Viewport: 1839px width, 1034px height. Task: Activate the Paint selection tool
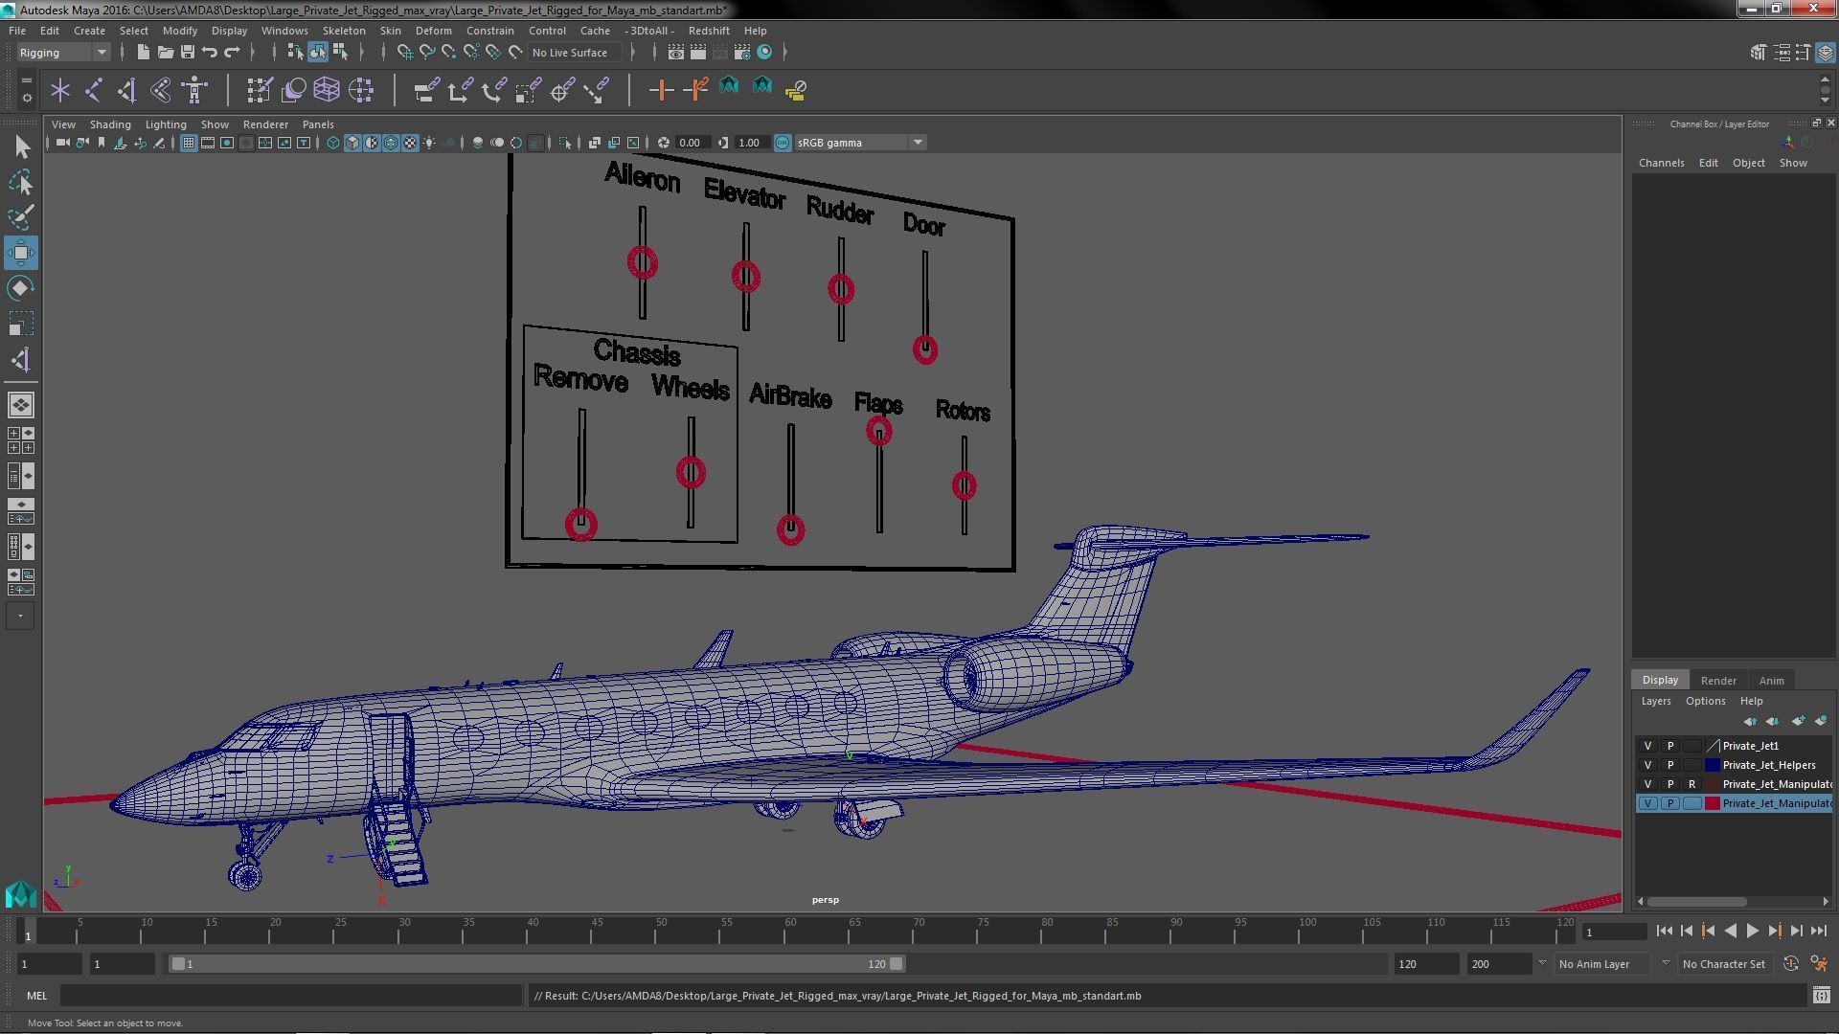[20, 217]
